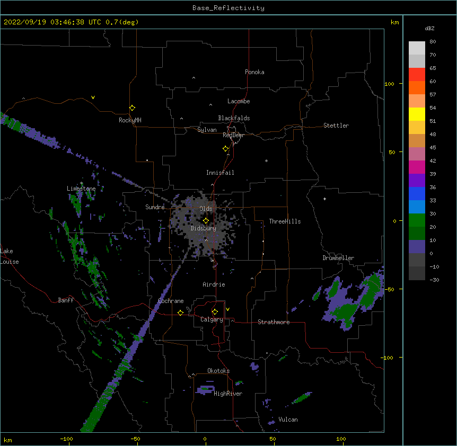Click the Didsbury town label
The height and width of the screenshot is (446, 457).
204,228
